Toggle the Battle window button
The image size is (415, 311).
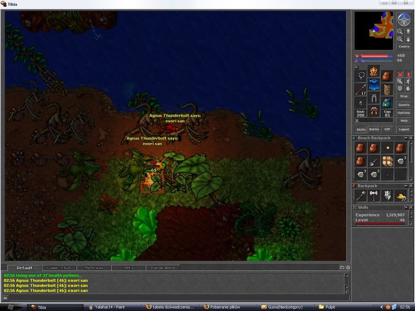(x=374, y=129)
